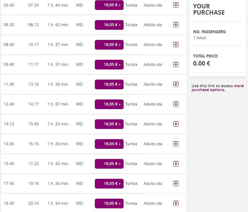Select fare for train arriving 11.17
Image resolution: width=248 pixels, height=212 pixels.
[109, 64]
